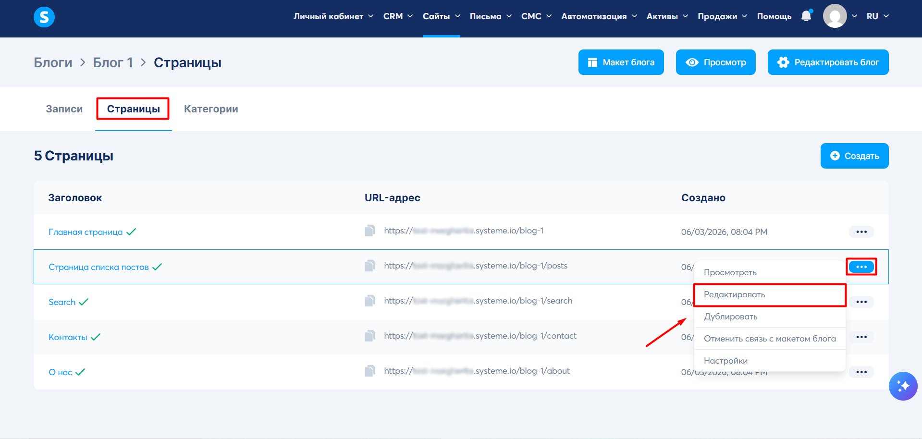922x439 pixels.
Task: Click Создано column header
Action: pos(703,198)
